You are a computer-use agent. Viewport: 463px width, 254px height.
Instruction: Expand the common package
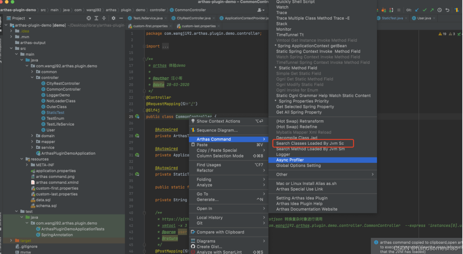32,72
